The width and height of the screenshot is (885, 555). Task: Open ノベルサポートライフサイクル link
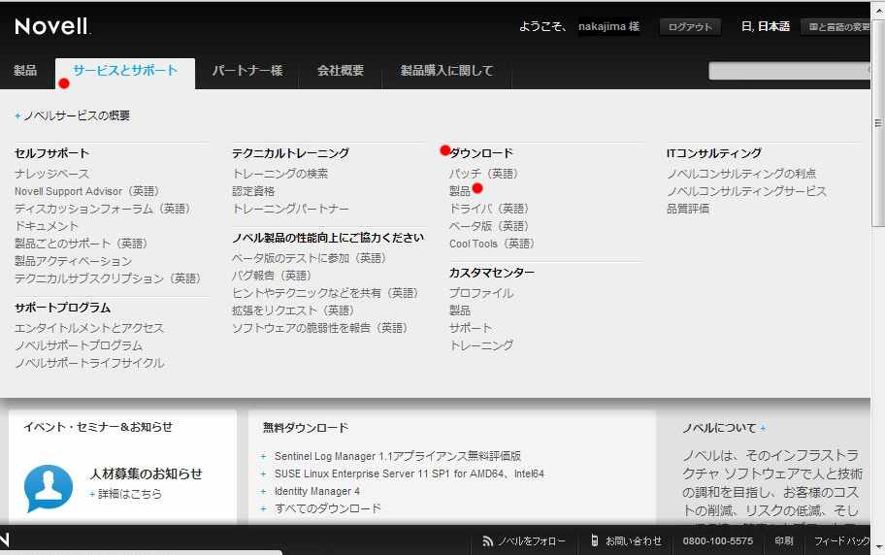[89, 363]
